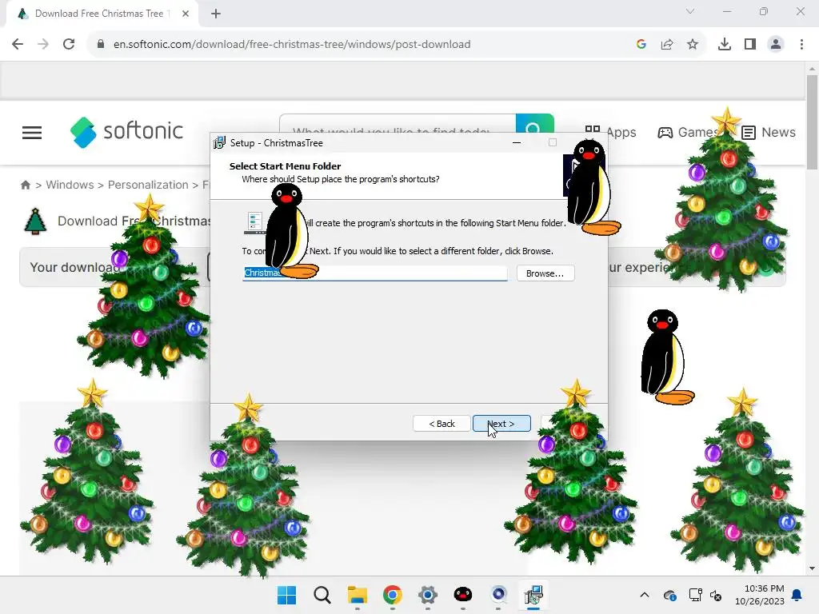Open the penguin app in taskbar

click(463, 595)
